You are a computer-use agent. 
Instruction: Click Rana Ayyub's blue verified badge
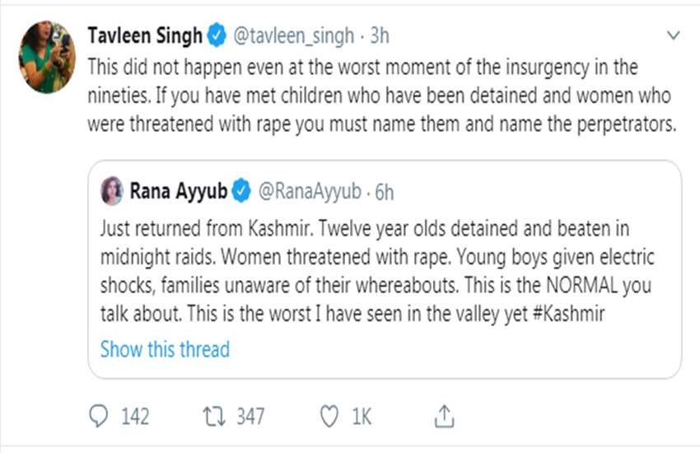click(x=240, y=192)
